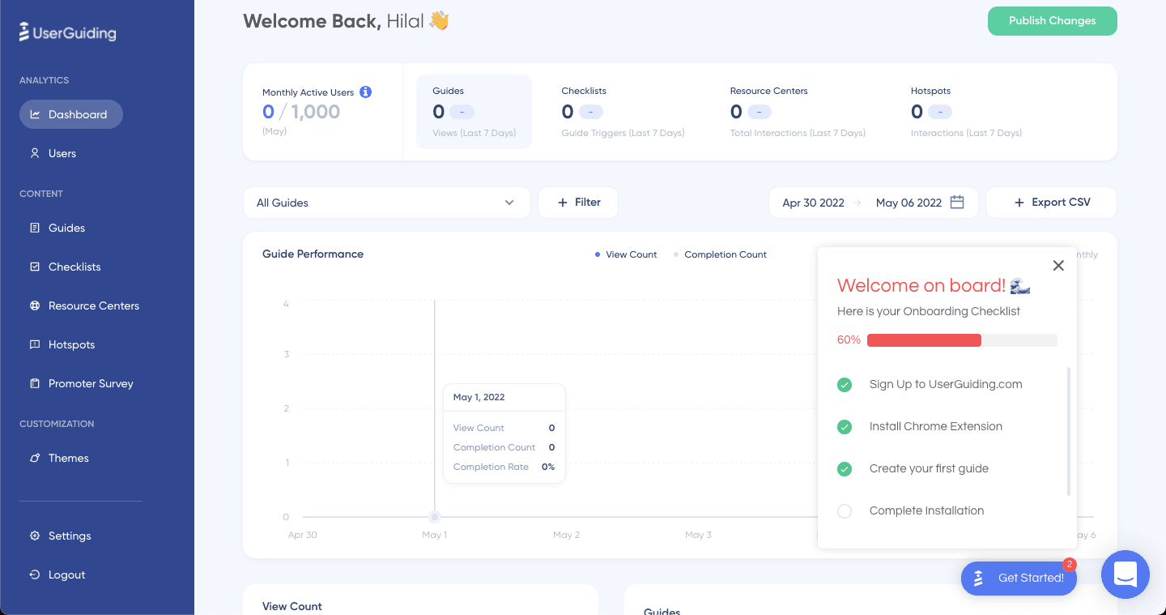Click the Themes brush icon
The height and width of the screenshot is (615, 1166).
[x=35, y=458]
